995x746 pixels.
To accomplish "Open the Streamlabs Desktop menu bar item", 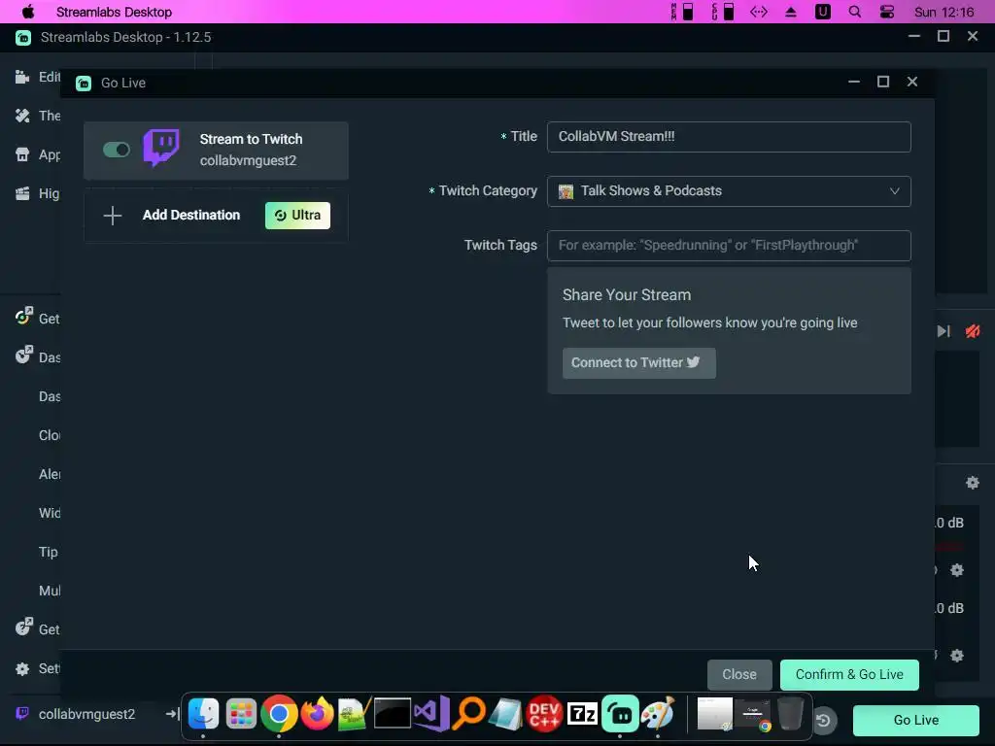I will tap(115, 12).
